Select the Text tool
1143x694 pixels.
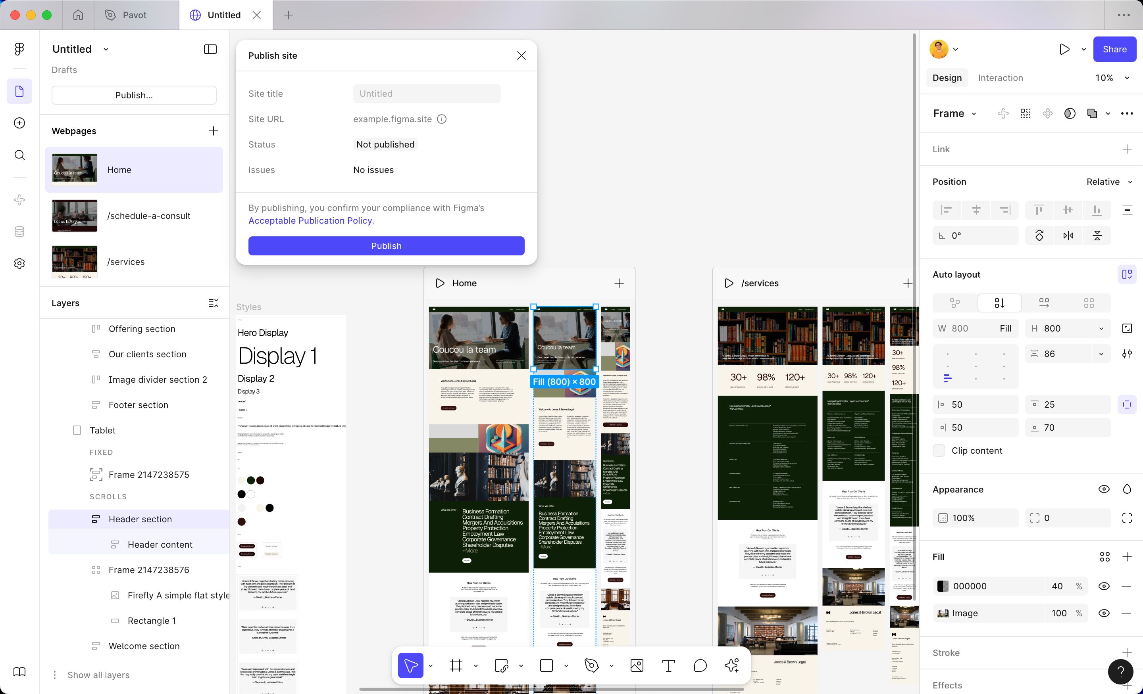coord(668,666)
